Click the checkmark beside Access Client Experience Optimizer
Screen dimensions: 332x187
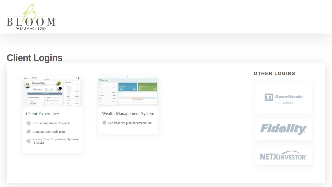(29, 141)
